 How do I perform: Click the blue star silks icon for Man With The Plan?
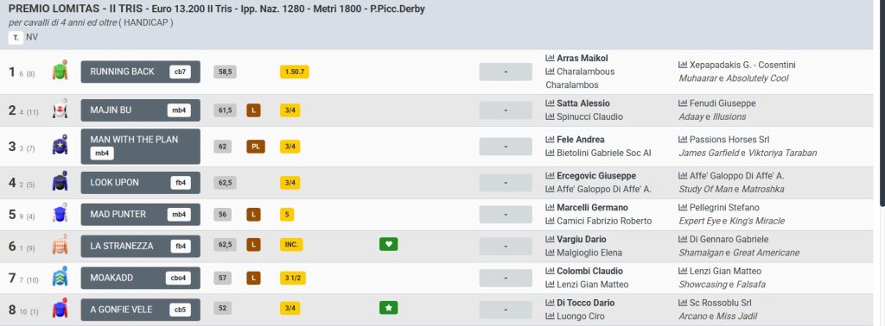[60, 146]
